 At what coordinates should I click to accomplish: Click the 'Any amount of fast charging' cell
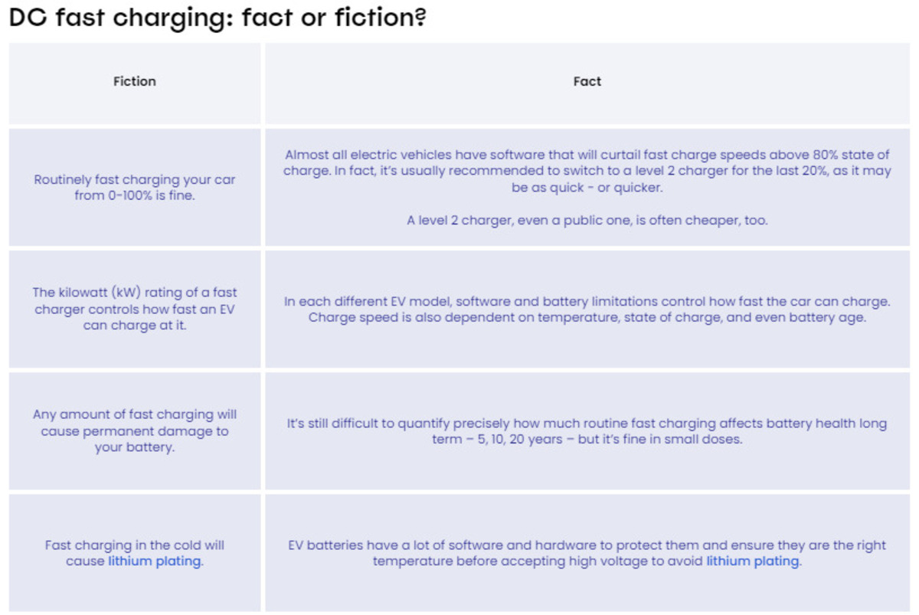click(135, 430)
